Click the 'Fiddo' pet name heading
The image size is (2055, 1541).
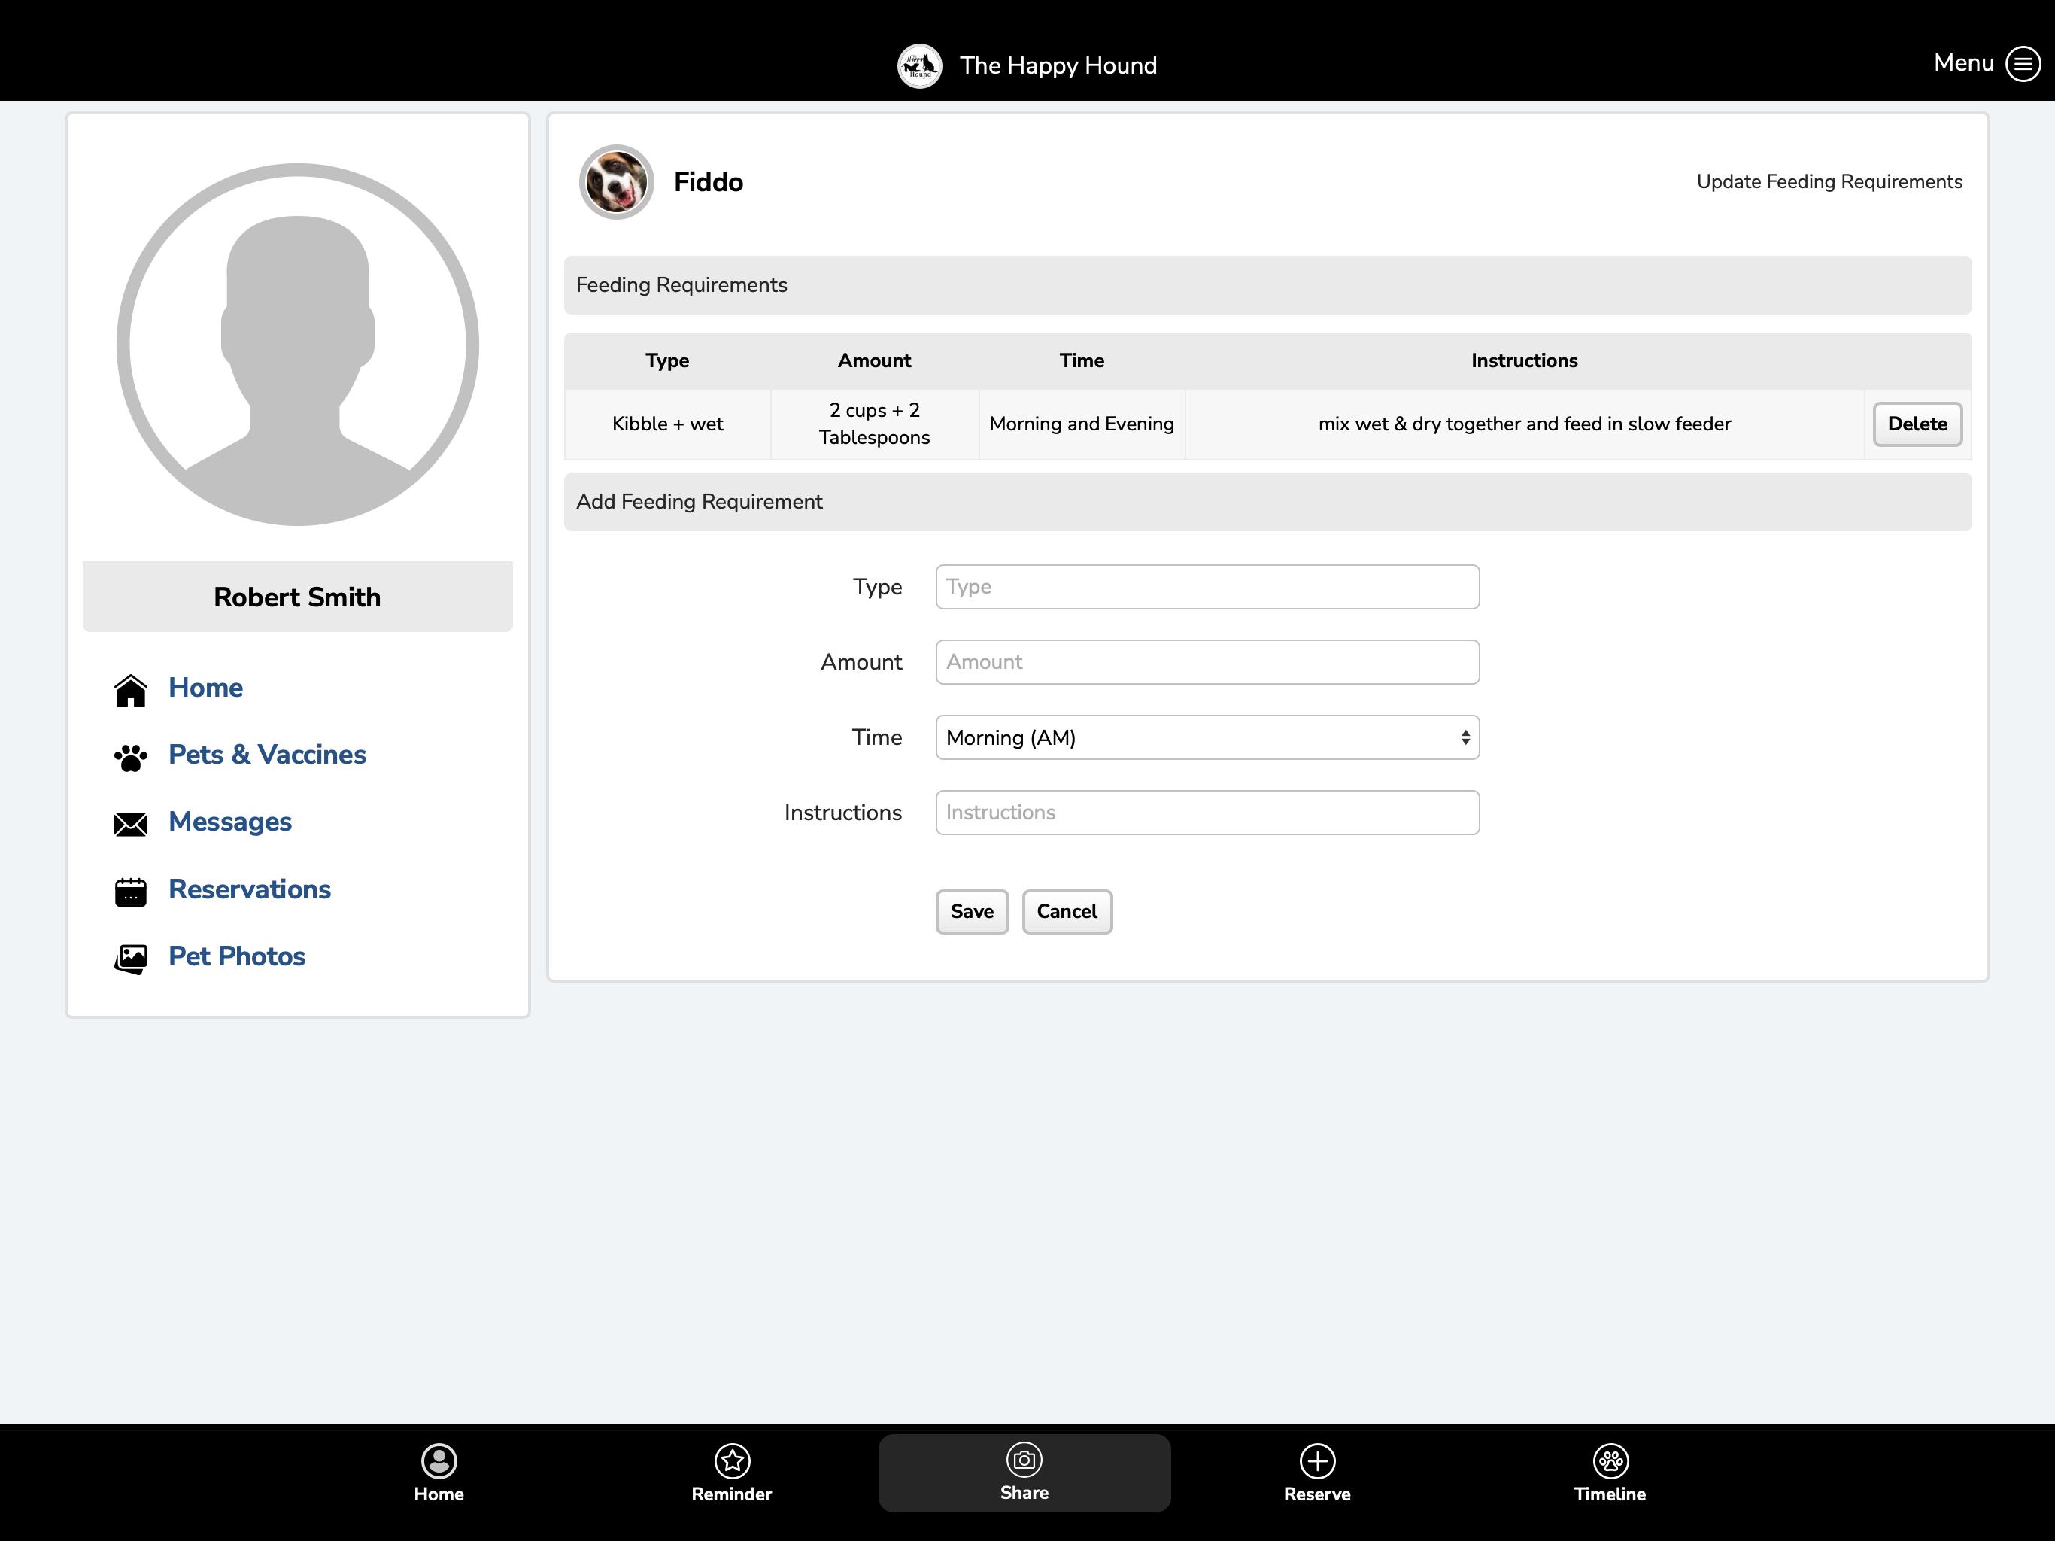(x=708, y=182)
